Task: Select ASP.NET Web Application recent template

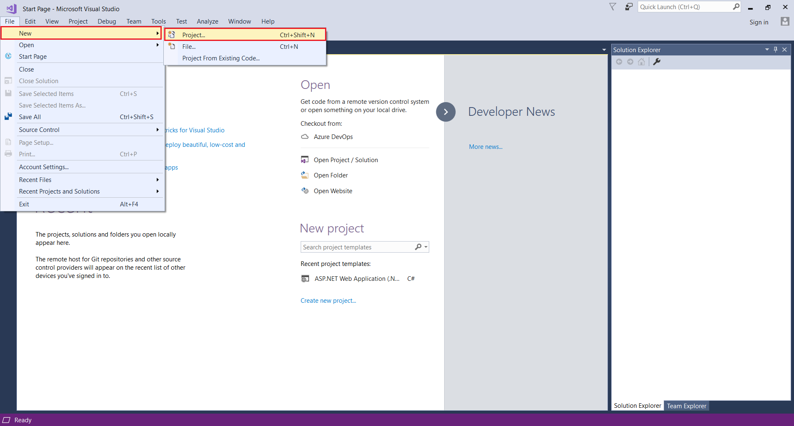Action: [x=358, y=279]
